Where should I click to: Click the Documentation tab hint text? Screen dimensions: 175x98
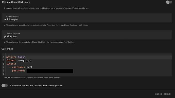pyautogui.click(x=32, y=78)
